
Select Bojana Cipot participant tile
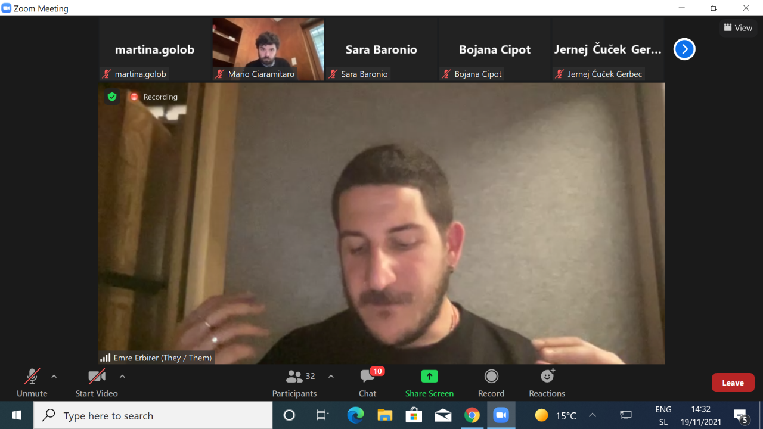click(x=495, y=49)
